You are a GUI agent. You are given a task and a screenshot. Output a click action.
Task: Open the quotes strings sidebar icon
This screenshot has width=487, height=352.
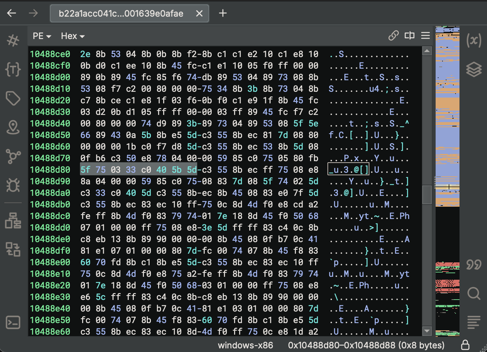coord(474,265)
